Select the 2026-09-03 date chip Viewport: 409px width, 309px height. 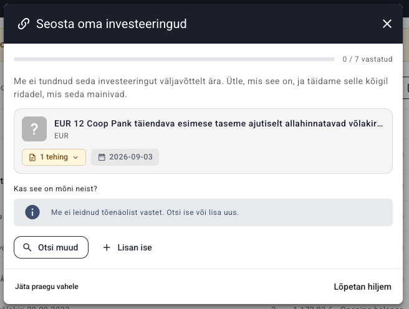coord(125,157)
